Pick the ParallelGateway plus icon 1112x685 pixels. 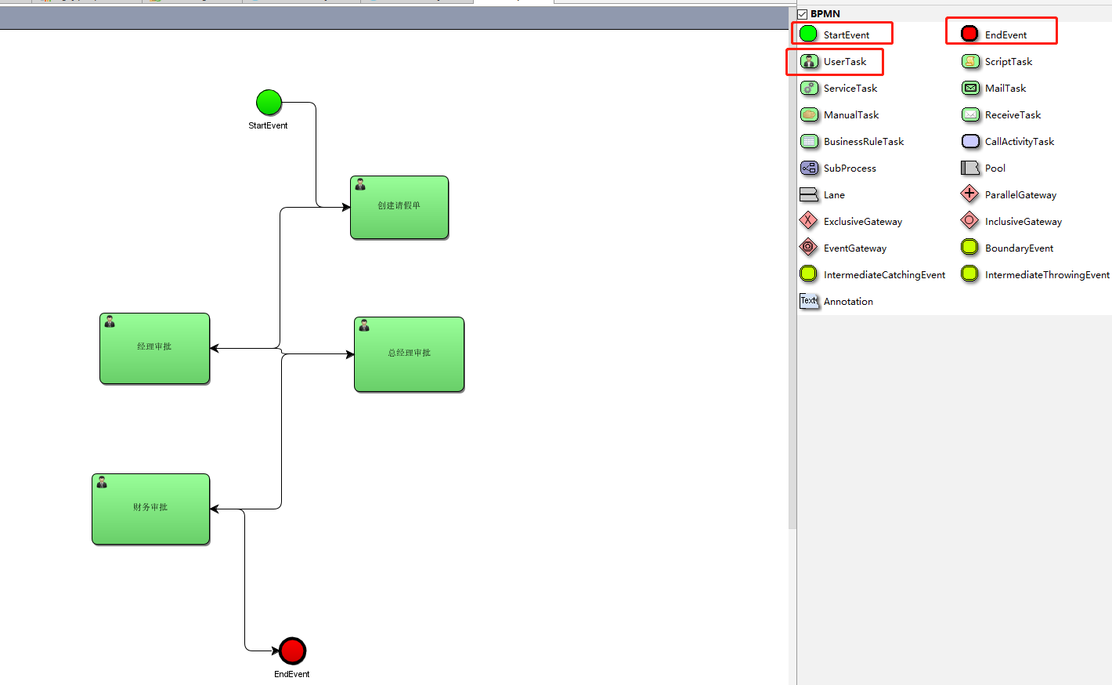[969, 194]
